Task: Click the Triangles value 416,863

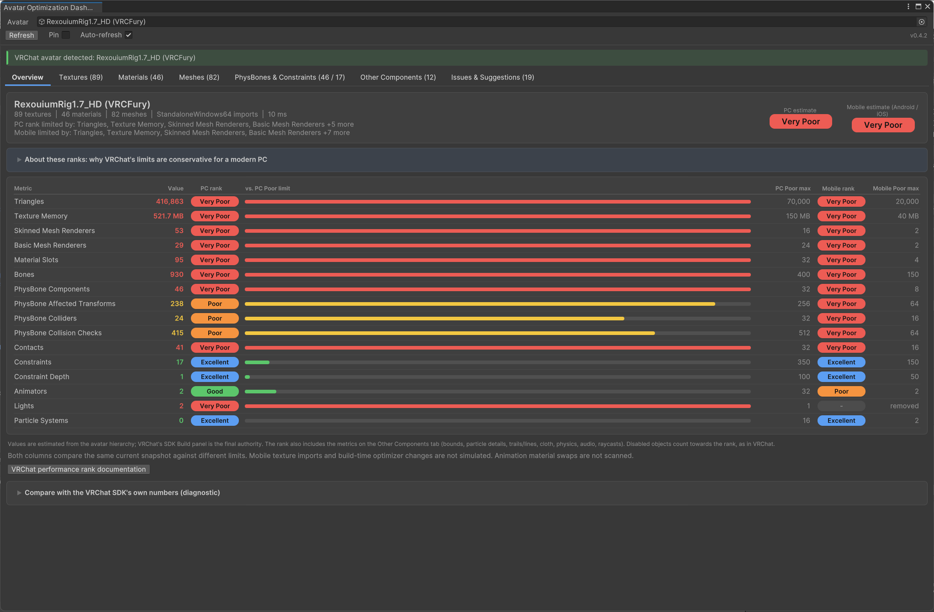Action: pyautogui.click(x=169, y=202)
